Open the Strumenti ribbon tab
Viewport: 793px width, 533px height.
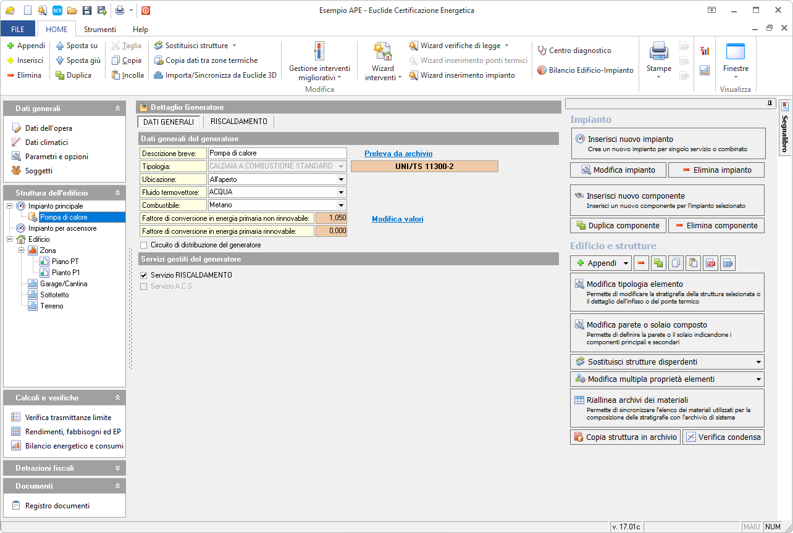pyautogui.click(x=100, y=29)
